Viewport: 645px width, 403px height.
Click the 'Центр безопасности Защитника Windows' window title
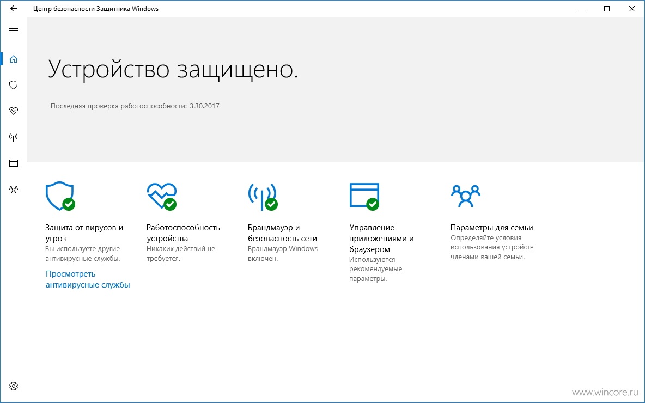(96, 9)
